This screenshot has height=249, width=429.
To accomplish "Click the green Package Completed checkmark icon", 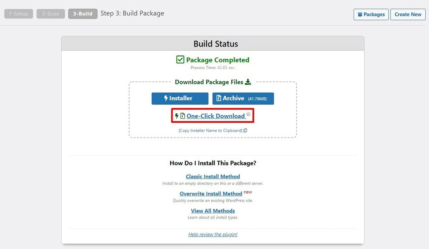I will (180, 60).
